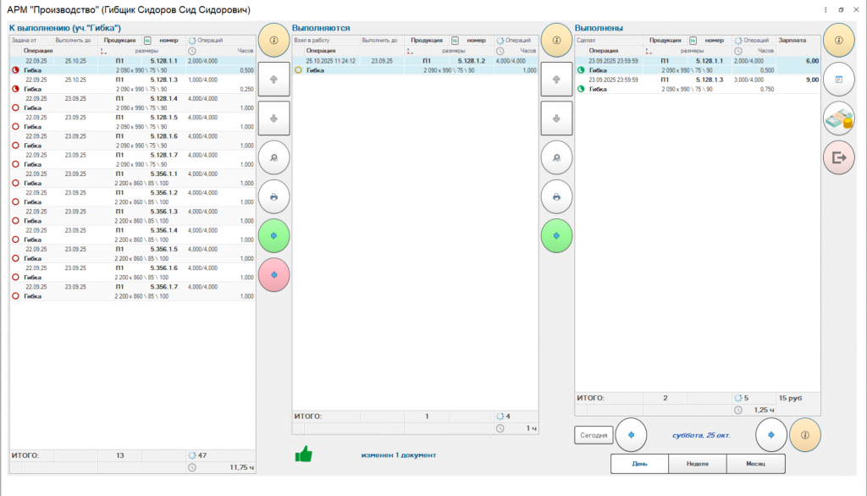Print the 'К выполнению' task list
The width and height of the screenshot is (867, 496).
click(273, 197)
